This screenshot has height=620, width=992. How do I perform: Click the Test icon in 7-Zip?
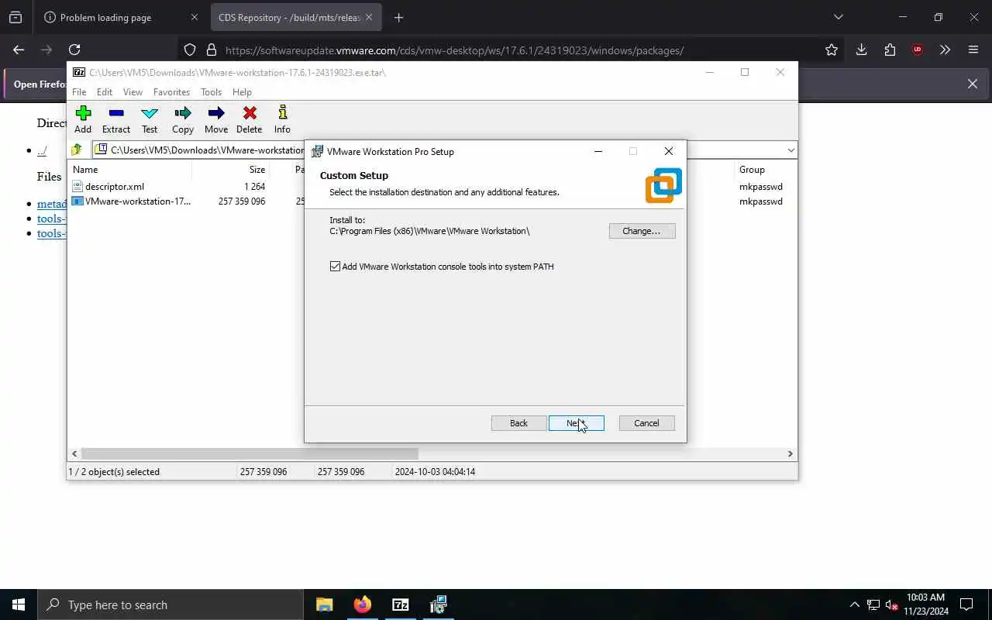click(150, 114)
